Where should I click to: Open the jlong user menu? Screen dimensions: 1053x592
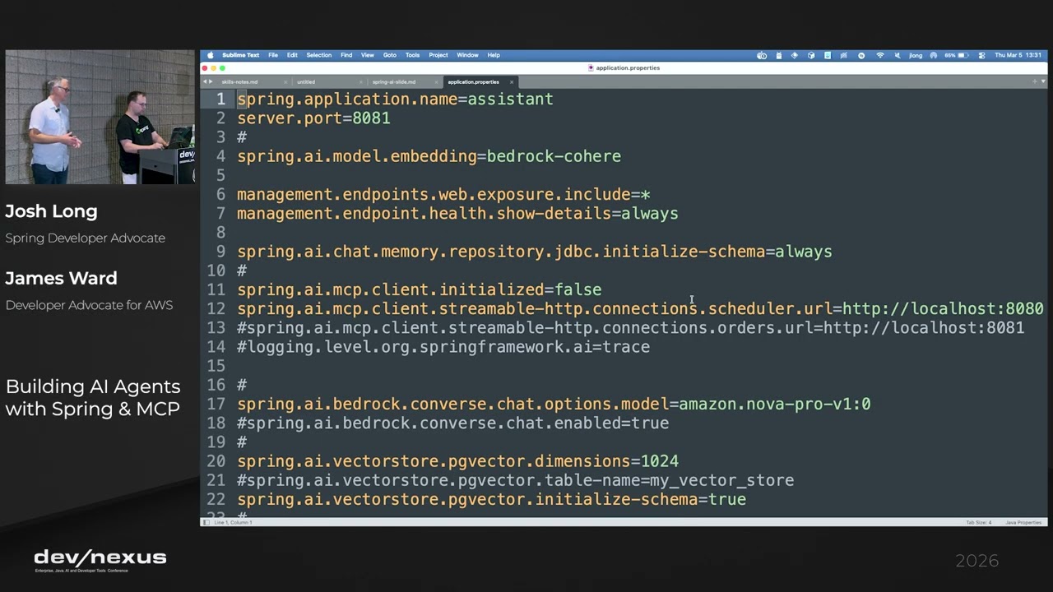click(916, 55)
